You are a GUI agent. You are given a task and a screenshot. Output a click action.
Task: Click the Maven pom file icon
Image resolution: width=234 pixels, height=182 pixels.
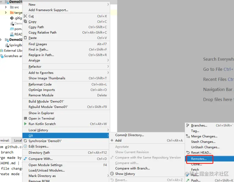coord(12,29)
